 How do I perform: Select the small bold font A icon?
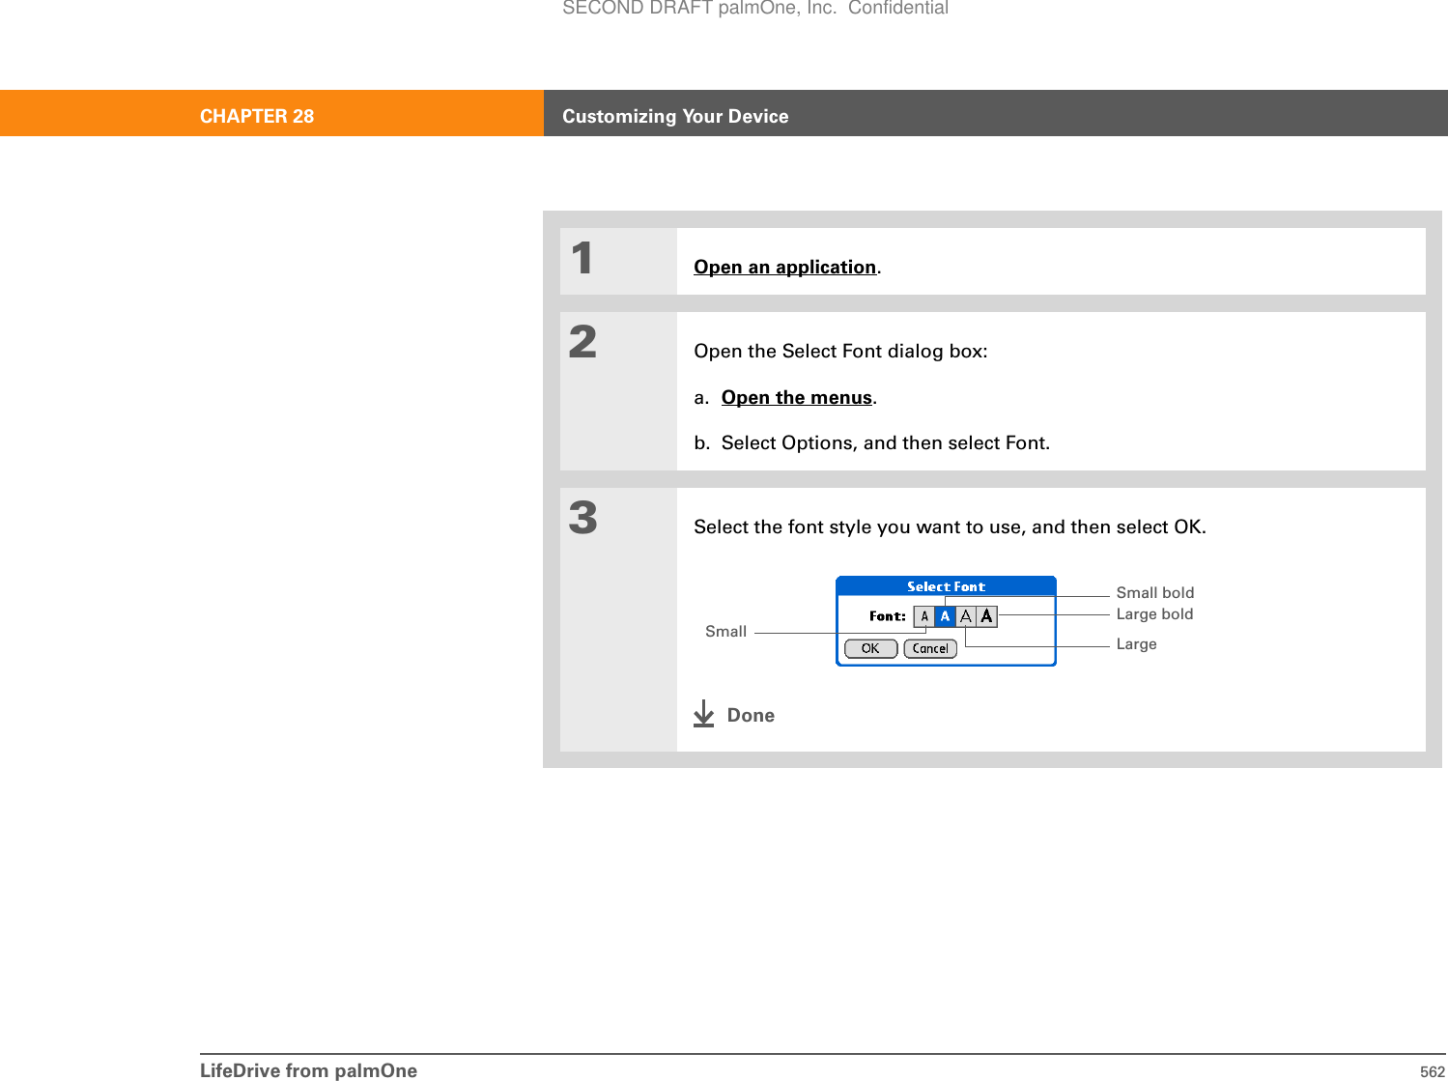click(945, 616)
